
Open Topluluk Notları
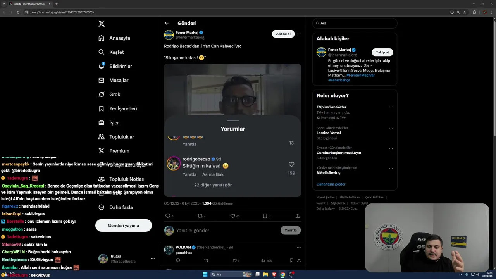pyautogui.click(x=121, y=179)
